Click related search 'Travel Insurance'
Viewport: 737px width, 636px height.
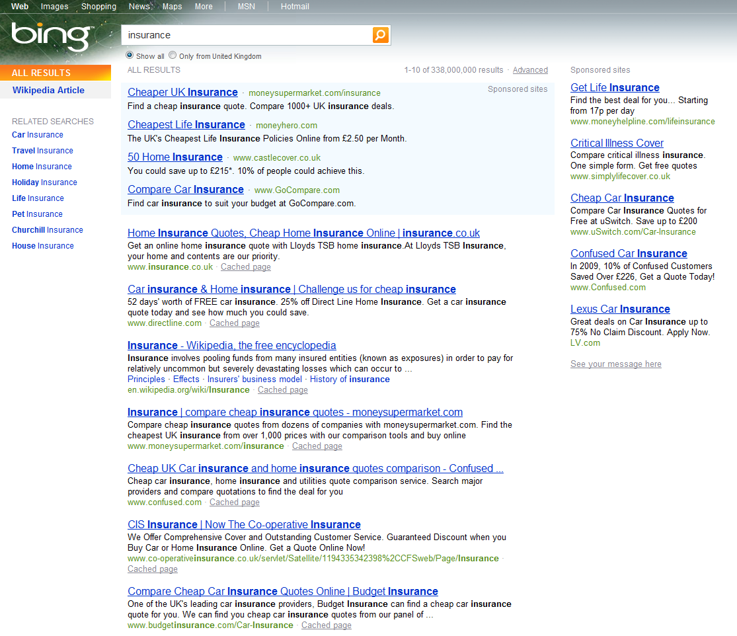click(42, 151)
